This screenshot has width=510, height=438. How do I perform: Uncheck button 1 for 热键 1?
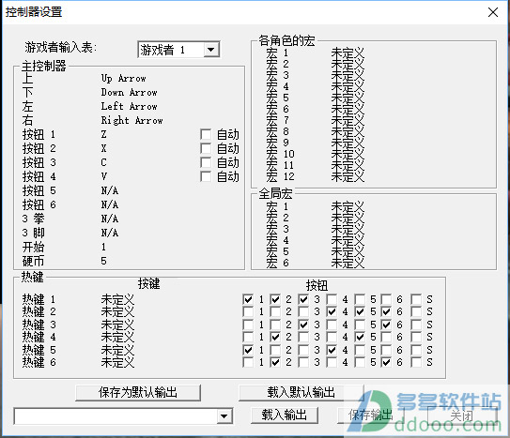point(248,299)
